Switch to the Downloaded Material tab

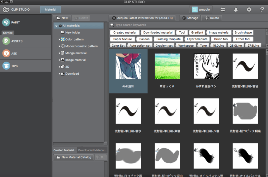[x=92, y=150]
